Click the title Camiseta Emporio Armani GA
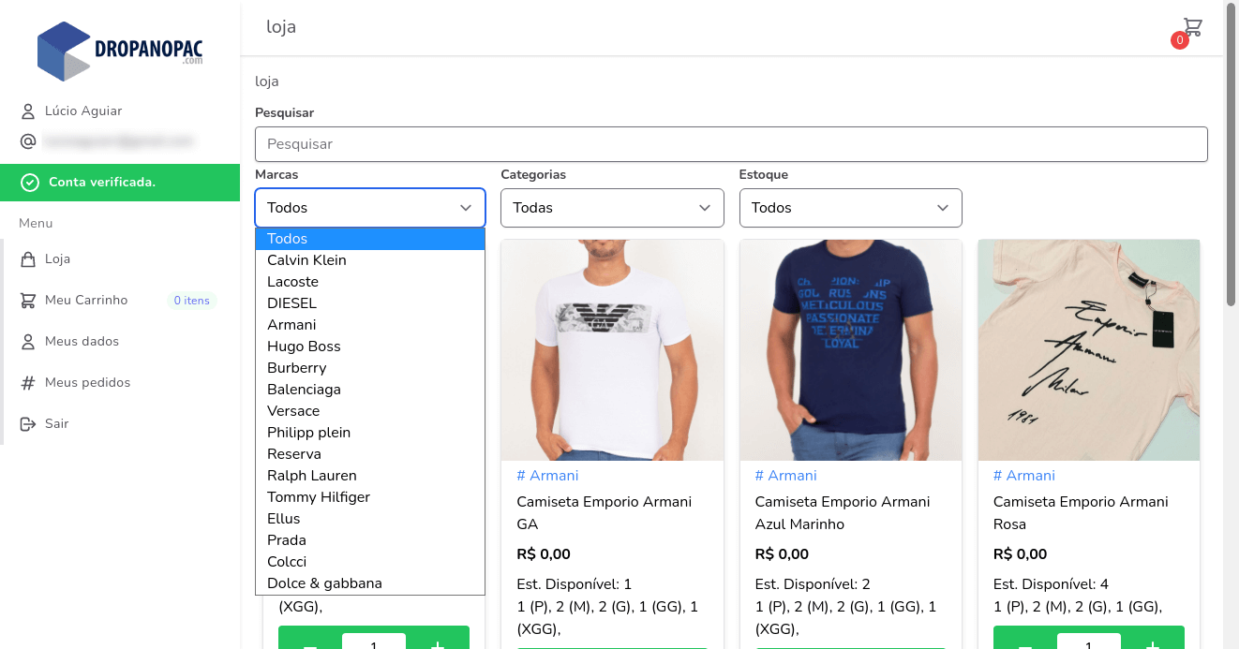This screenshot has height=649, width=1239. (x=605, y=513)
